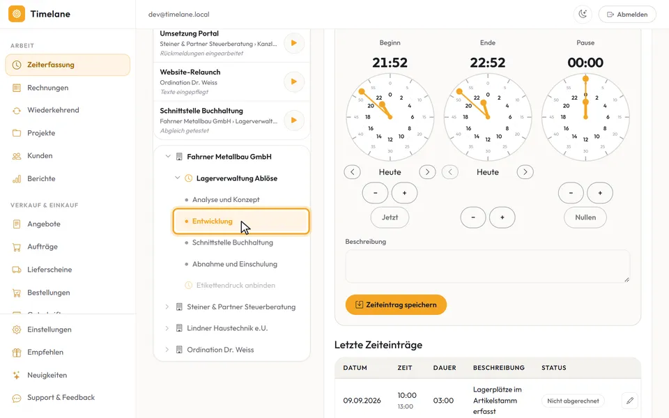This screenshot has height=418, width=669.
Task: Click the Nullen button
Action: [x=585, y=217]
